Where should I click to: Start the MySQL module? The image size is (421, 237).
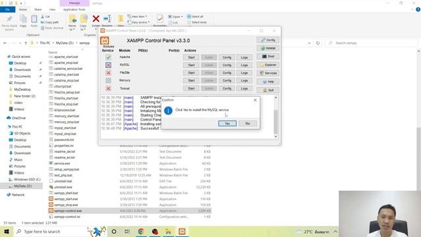coord(191,65)
